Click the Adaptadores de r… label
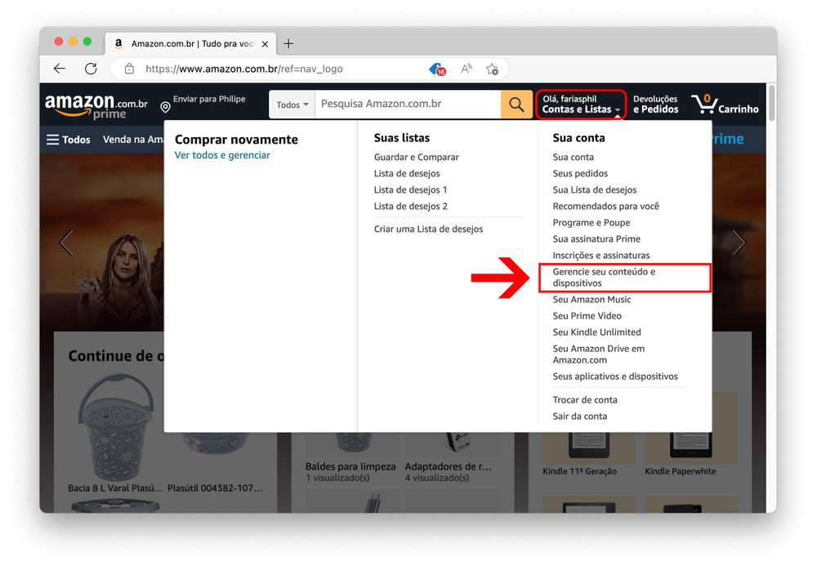817x566 pixels. tap(448, 466)
